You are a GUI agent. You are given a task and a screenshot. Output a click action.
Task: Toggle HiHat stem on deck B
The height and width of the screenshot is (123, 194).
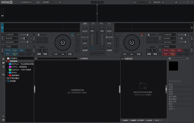click(x=172, y=54)
